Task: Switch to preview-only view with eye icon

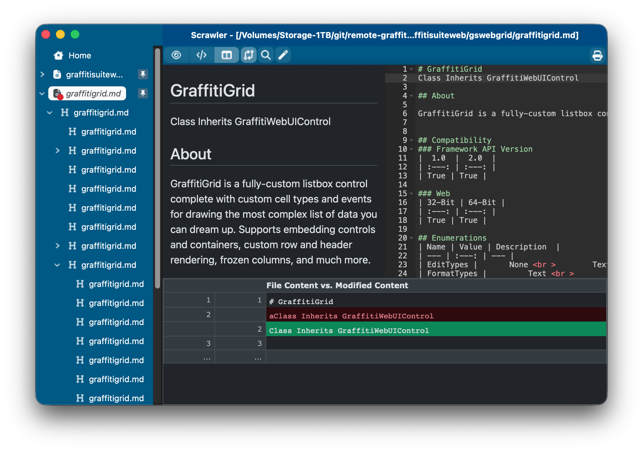Action: pos(176,55)
